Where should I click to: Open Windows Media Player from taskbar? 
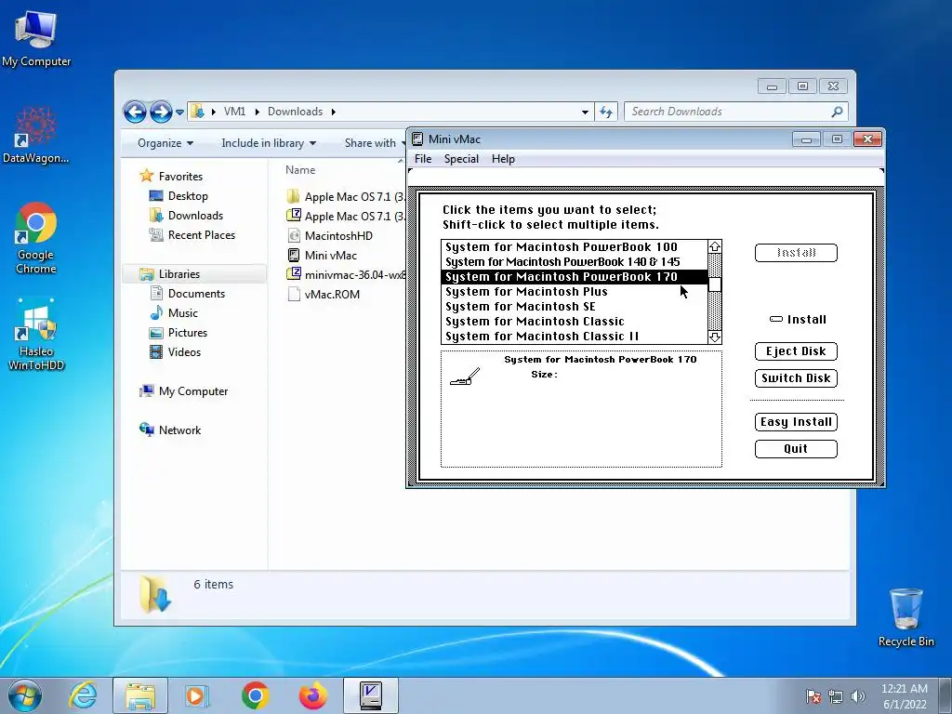click(197, 695)
